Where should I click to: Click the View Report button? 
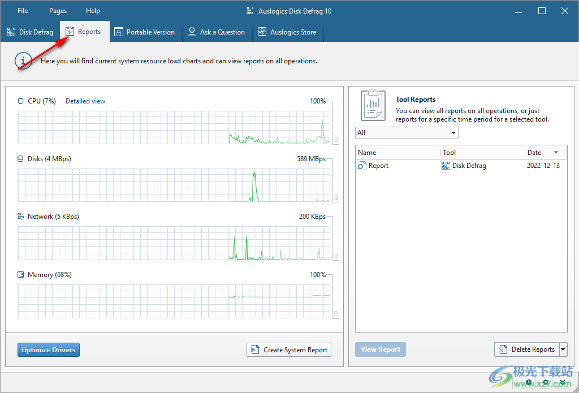point(381,349)
